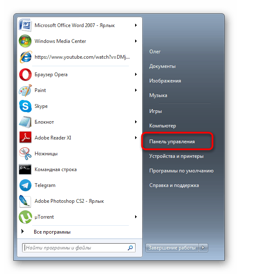Expand Microsoft Office Word jump list arrow

tap(136, 25)
